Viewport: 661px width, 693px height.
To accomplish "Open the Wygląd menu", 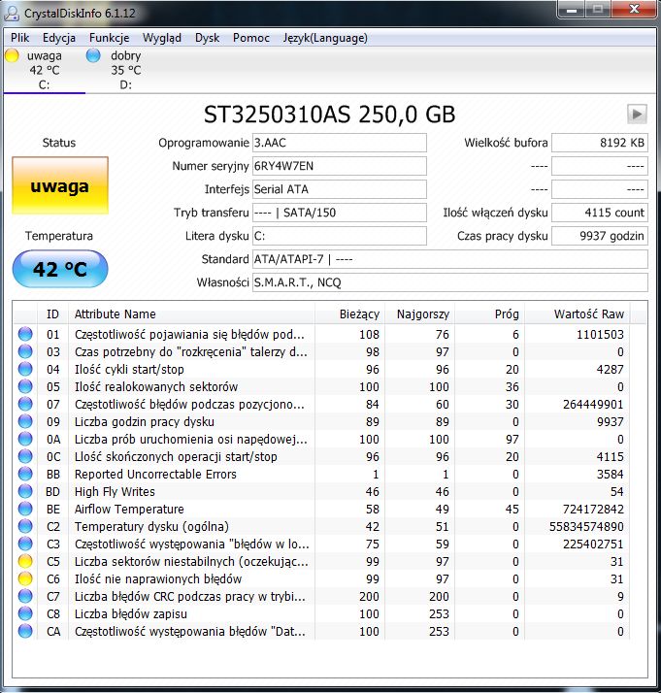I will pos(162,38).
